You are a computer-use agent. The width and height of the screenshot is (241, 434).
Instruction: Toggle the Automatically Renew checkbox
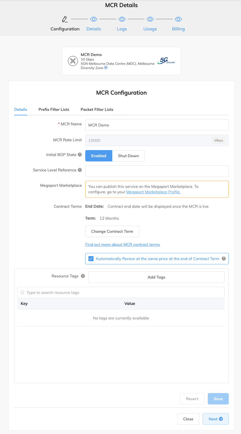pos(91,259)
